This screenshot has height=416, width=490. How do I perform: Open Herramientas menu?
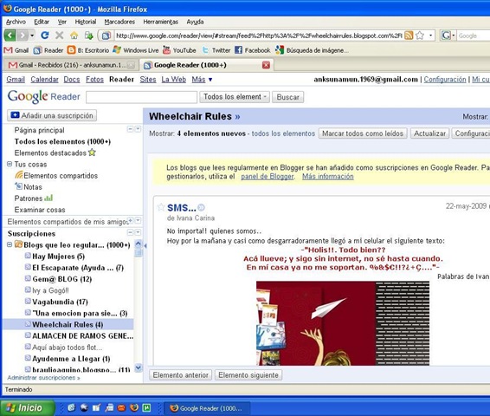point(161,22)
